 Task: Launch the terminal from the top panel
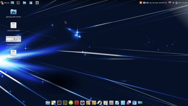(x=18, y=3)
